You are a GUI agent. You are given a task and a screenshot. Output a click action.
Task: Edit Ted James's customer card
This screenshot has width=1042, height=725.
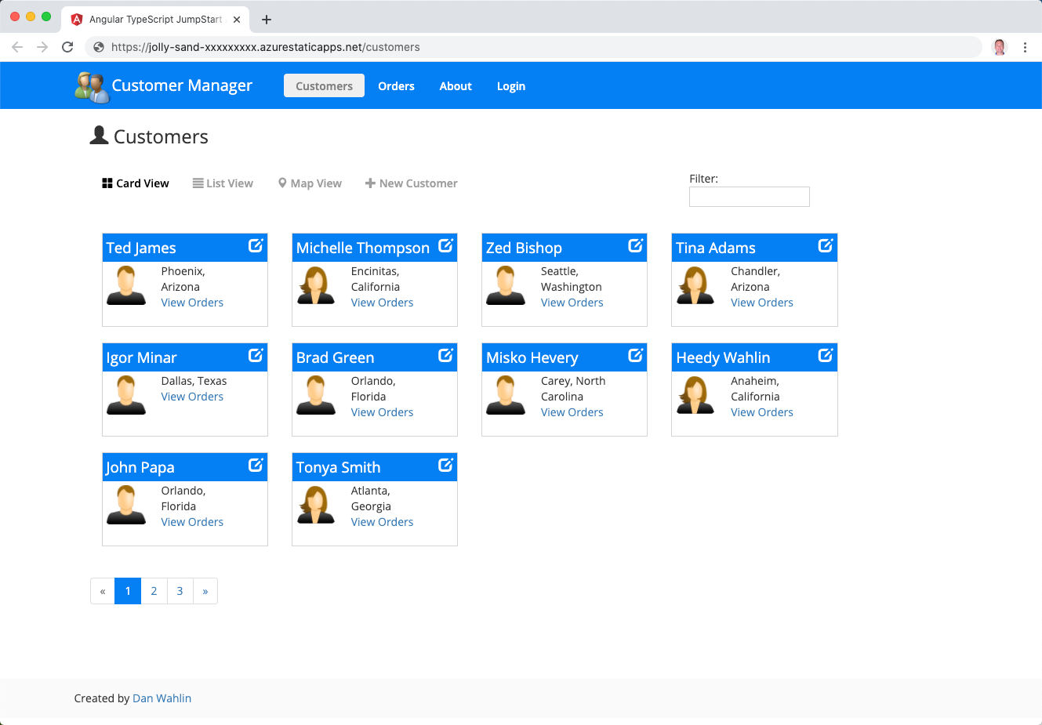coord(256,245)
